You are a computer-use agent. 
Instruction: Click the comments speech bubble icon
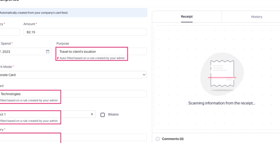click(x=157, y=139)
